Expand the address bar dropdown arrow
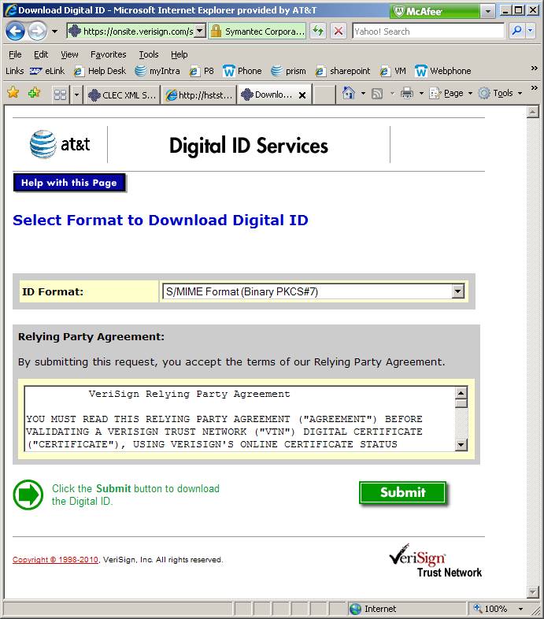Screen dimensions: 544x619 [x=200, y=32]
